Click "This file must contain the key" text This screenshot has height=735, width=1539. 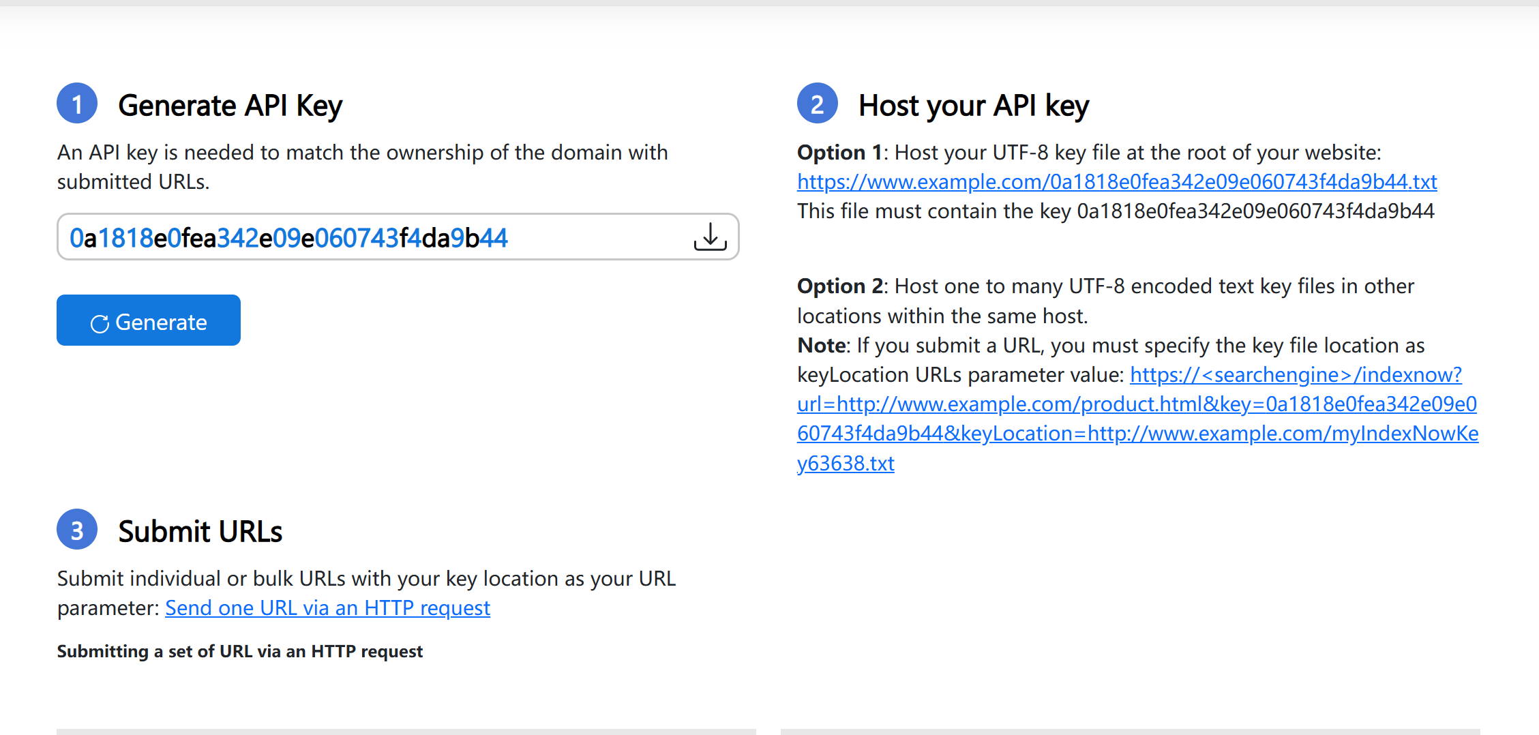pyautogui.click(x=1116, y=211)
